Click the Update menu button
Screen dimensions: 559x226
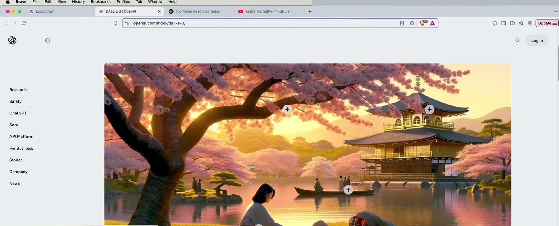pyautogui.click(x=547, y=23)
